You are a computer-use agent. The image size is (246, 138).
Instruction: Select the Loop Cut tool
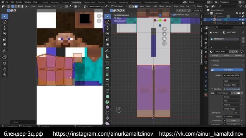108,85
